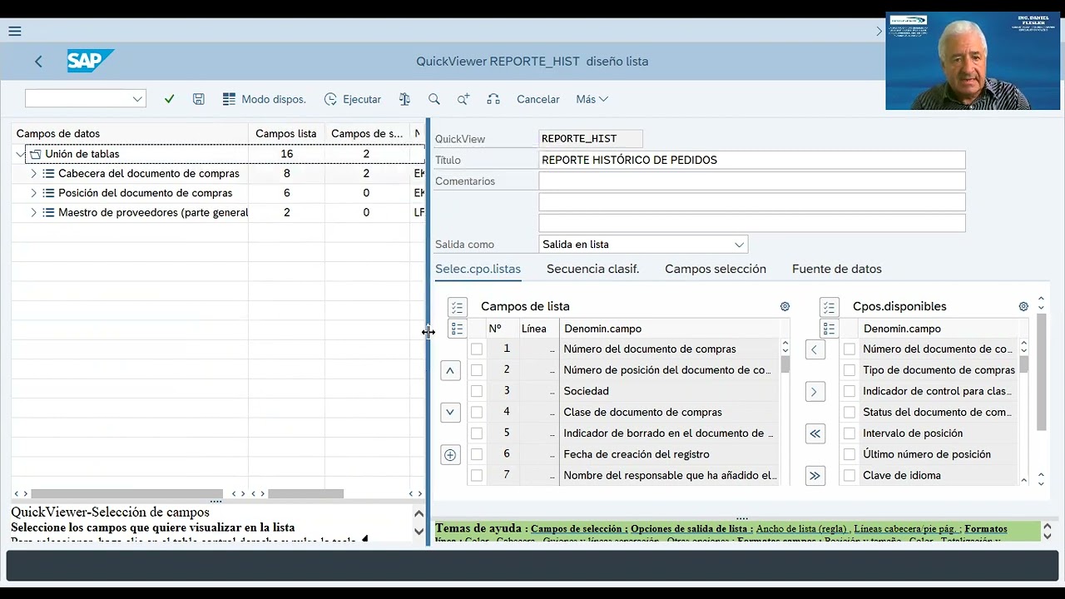Viewport: 1065px width, 599px height.
Task: Check Tipo de documento de compras available field
Action: click(850, 370)
